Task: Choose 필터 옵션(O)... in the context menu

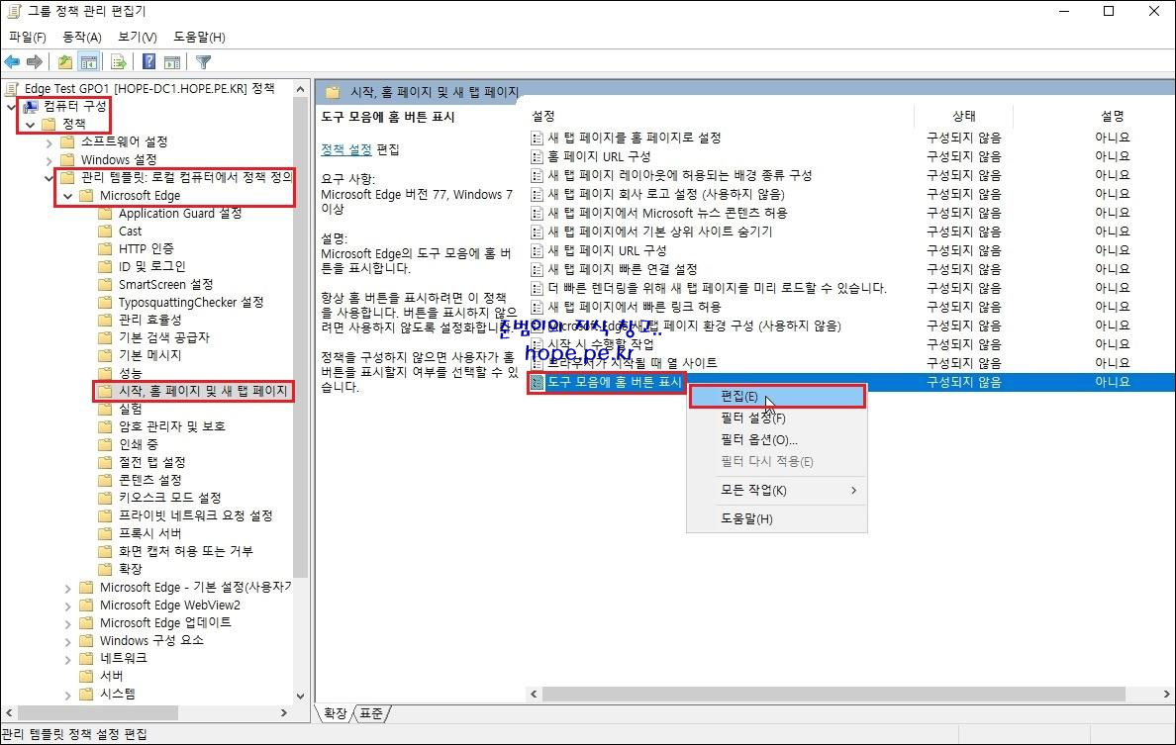Action: tap(777, 440)
